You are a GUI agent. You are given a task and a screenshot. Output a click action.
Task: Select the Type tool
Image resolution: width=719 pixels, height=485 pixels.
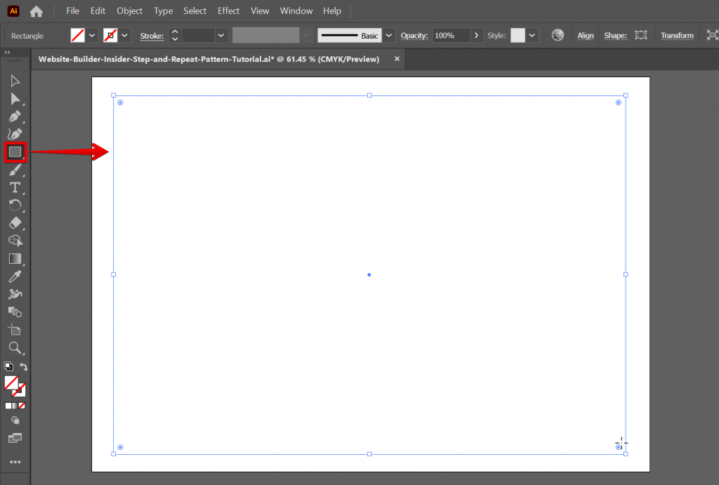click(x=15, y=187)
